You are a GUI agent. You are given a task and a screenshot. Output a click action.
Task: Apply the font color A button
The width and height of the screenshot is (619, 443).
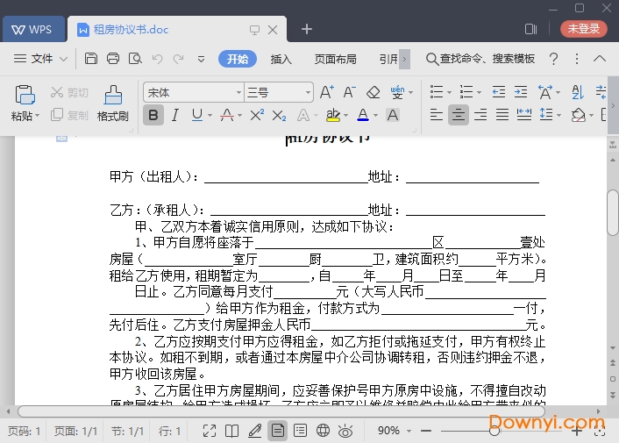point(363,115)
